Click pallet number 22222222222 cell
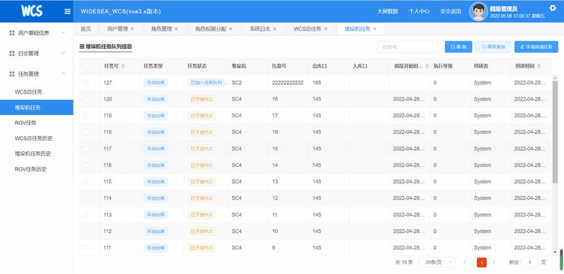The height and width of the screenshot is (274, 564). (x=288, y=83)
